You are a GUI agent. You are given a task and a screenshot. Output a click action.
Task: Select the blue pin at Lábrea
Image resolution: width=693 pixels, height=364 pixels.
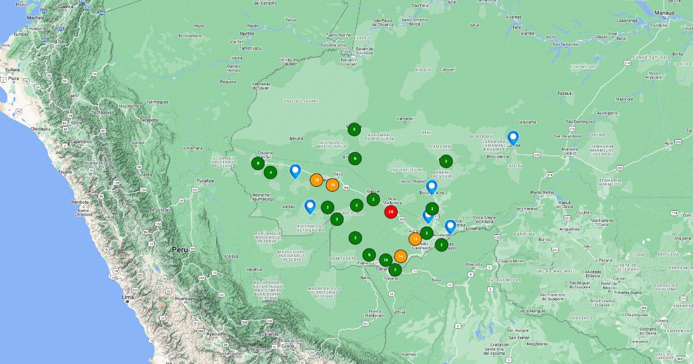(x=513, y=138)
